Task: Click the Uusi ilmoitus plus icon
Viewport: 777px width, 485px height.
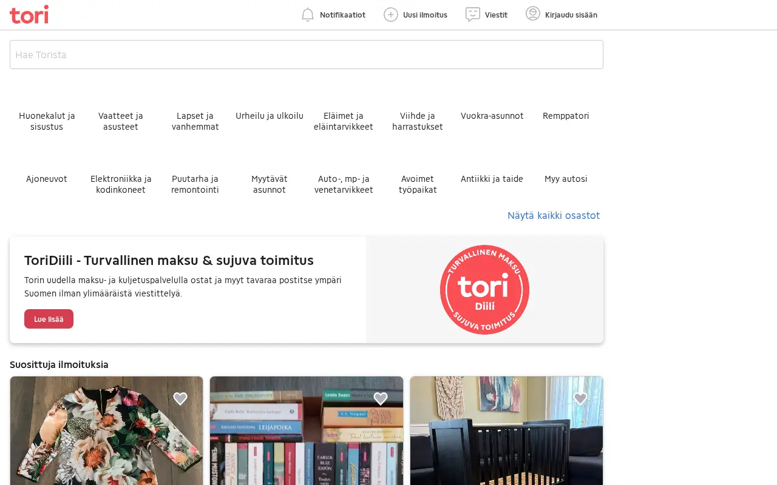Action: click(391, 15)
